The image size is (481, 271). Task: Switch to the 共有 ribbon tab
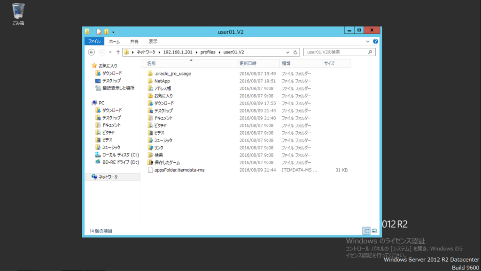coord(134,41)
